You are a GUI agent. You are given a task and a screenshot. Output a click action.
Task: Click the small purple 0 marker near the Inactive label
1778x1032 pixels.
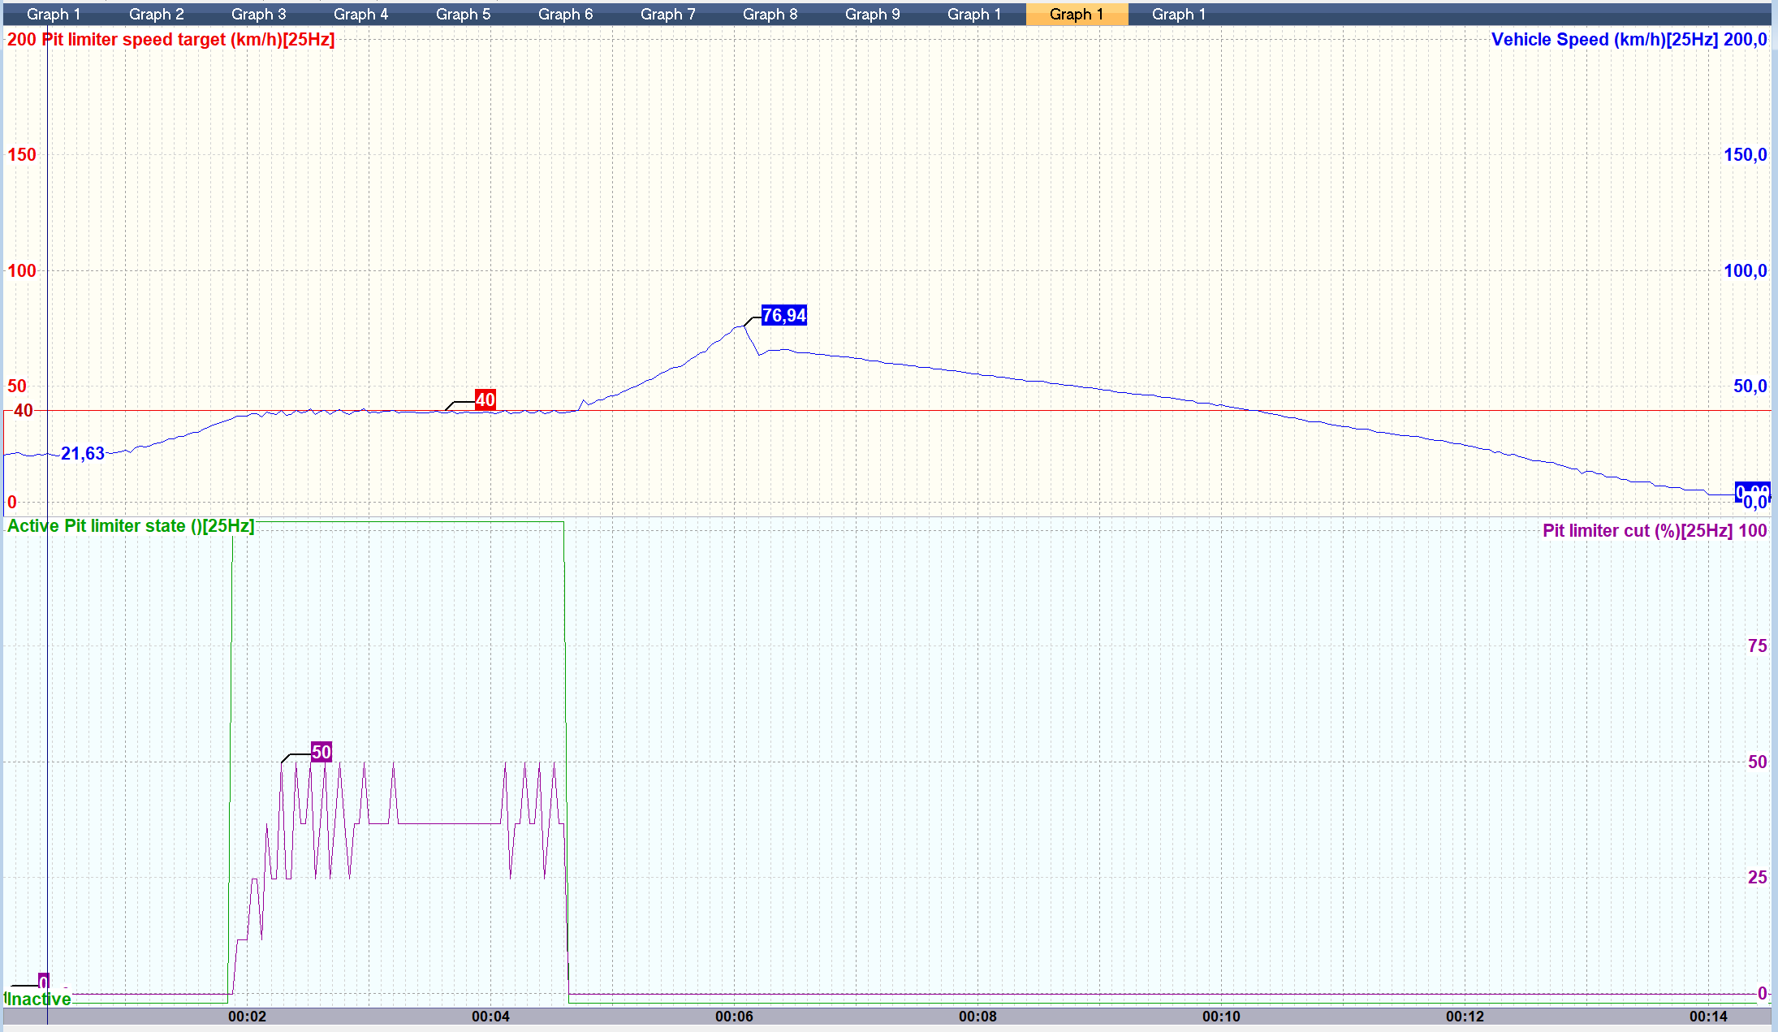pyautogui.click(x=44, y=982)
